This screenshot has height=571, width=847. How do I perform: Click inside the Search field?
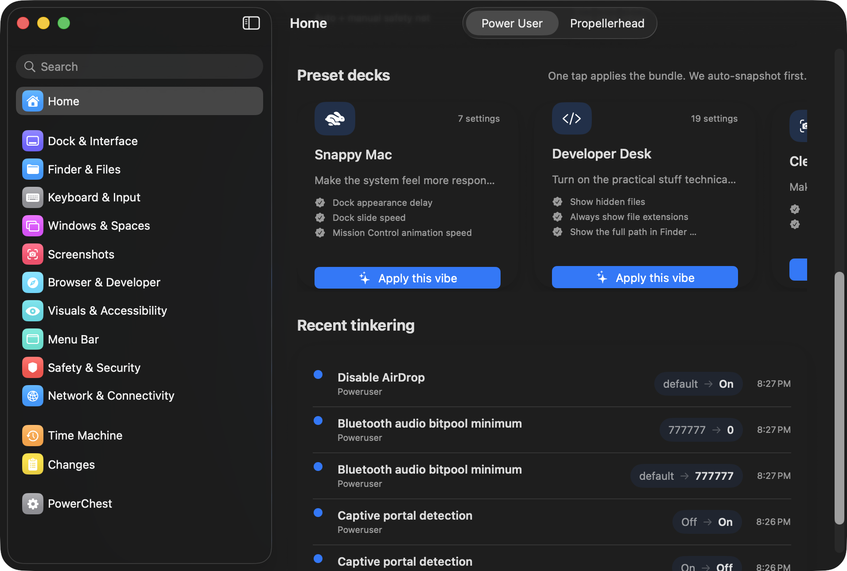point(140,66)
